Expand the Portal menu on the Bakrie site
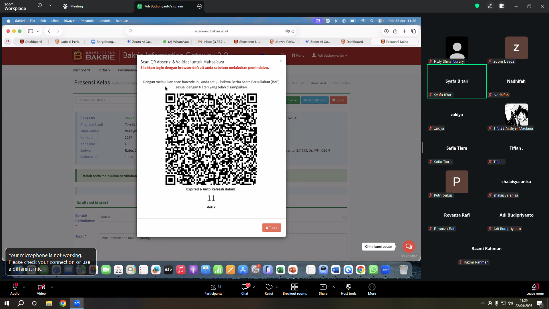The width and height of the screenshot is (549, 309). [104, 70]
